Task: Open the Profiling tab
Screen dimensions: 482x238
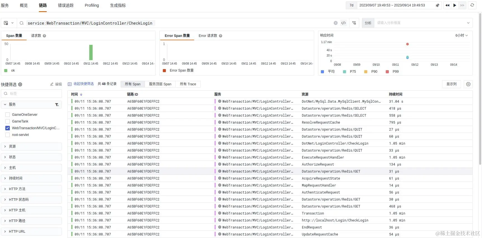Action: [92, 5]
